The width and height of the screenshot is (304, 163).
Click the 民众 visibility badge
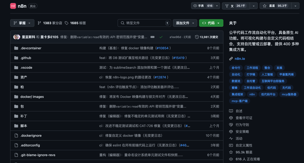click(33, 6)
